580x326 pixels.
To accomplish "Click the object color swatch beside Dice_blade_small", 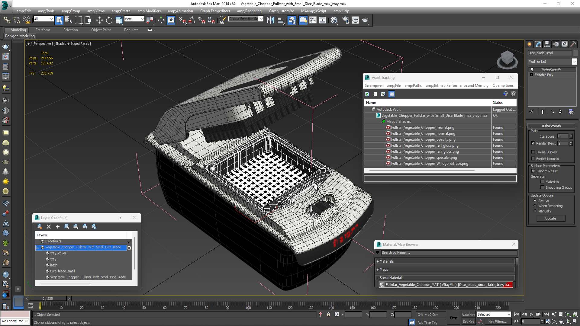I will pyautogui.click(x=575, y=53).
